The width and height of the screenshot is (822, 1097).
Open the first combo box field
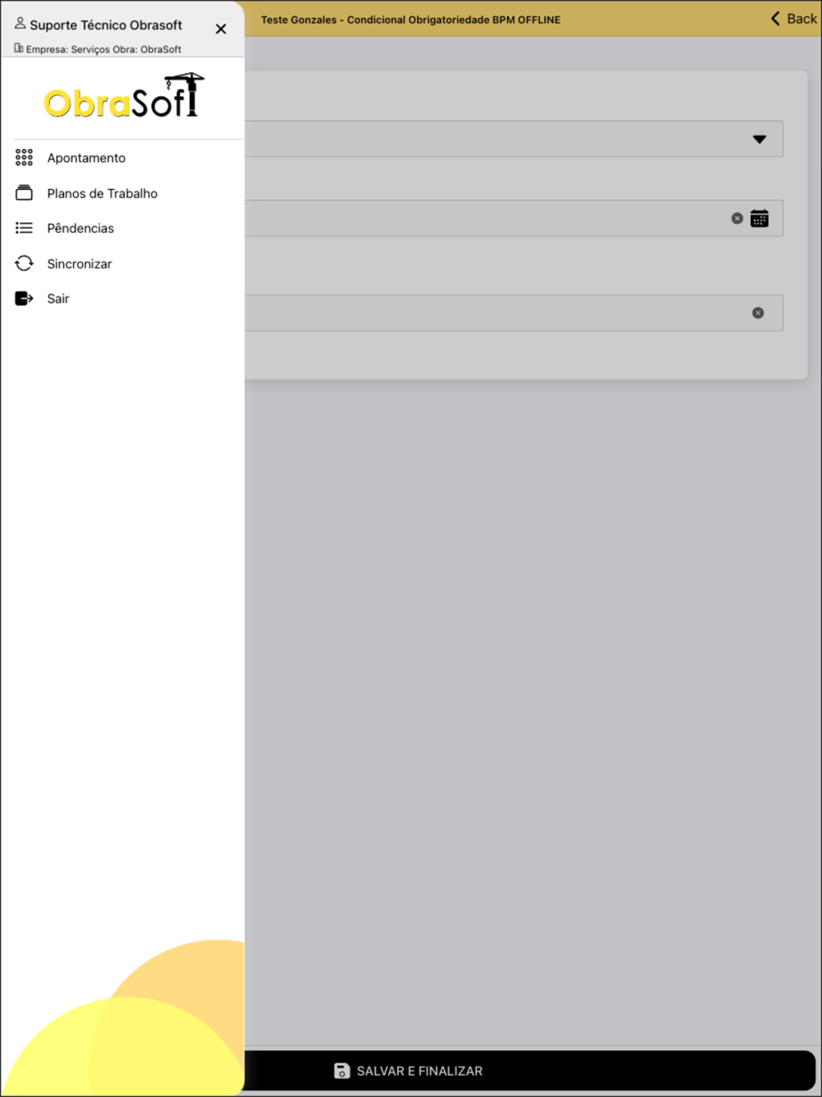click(514, 139)
